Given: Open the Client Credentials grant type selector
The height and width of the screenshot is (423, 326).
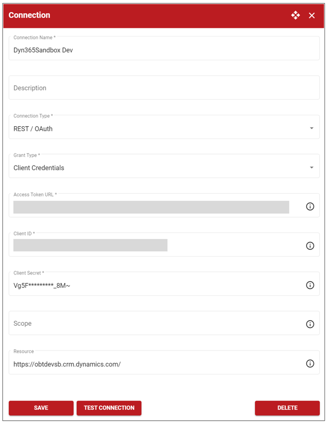Looking at the screenshot, I should (164, 166).
